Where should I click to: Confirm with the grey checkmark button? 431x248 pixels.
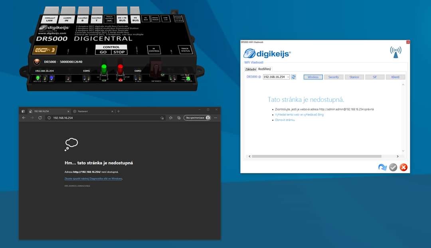click(393, 167)
